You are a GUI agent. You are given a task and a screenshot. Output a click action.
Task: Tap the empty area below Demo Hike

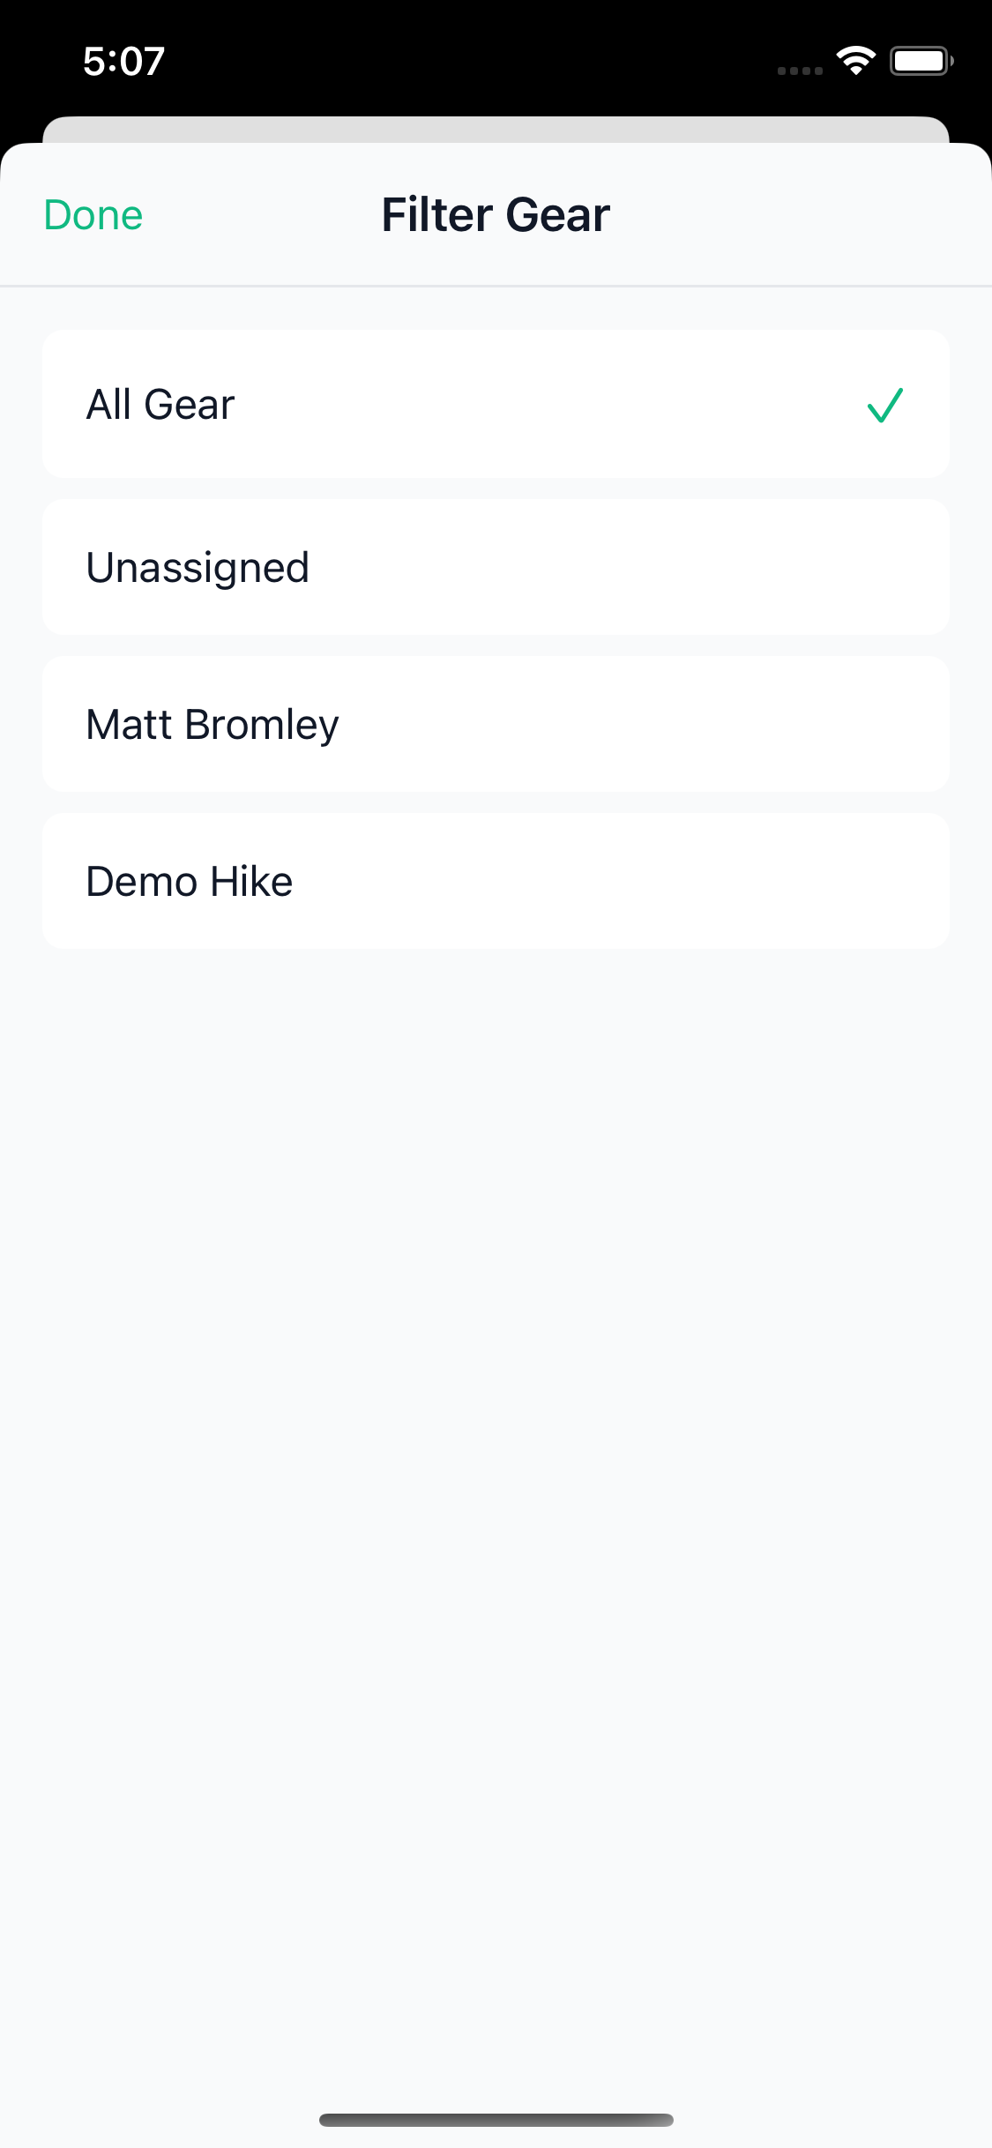coord(496,1411)
